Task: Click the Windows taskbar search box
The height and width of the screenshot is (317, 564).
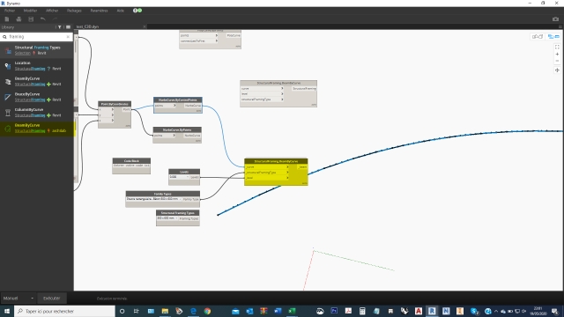Action: [64, 311]
